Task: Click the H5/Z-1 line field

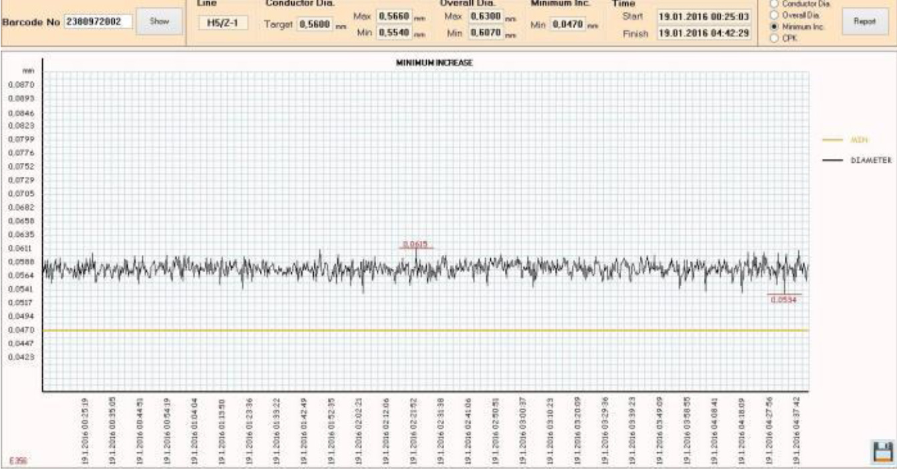Action: pos(223,24)
